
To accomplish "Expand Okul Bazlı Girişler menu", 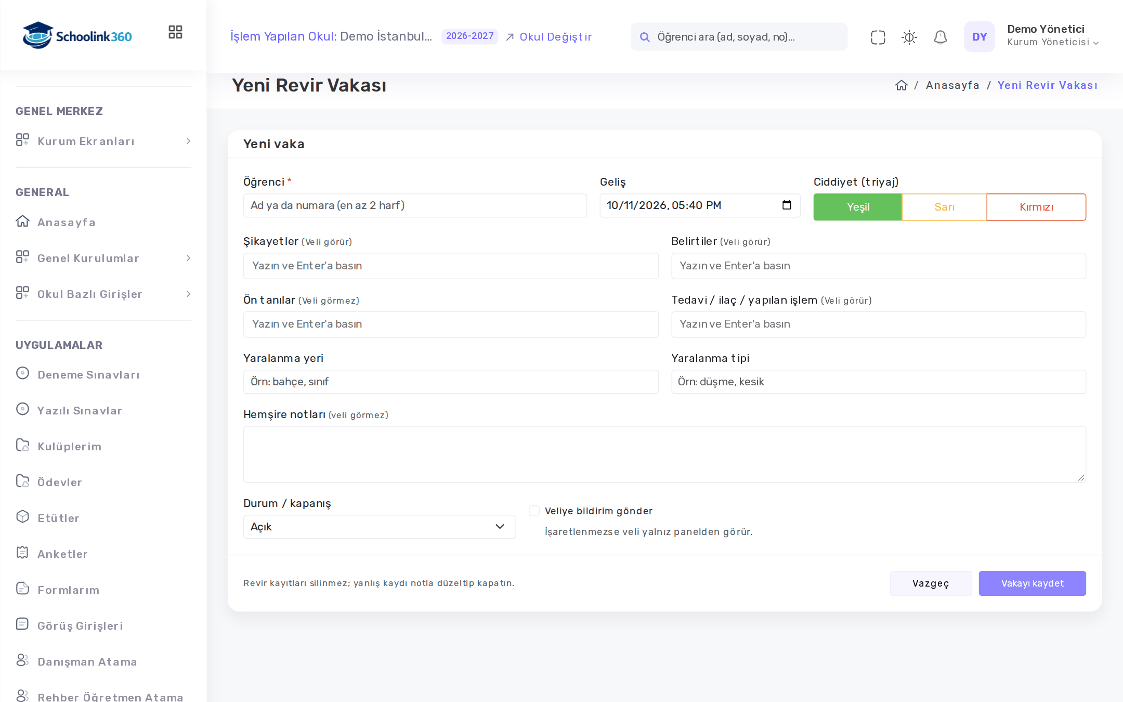I will click(103, 294).
